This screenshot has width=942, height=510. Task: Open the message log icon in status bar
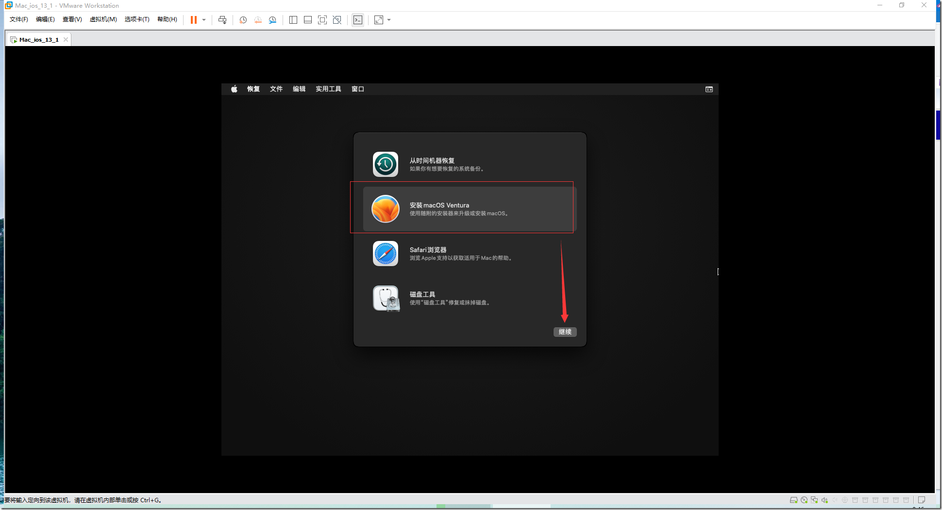click(x=922, y=500)
